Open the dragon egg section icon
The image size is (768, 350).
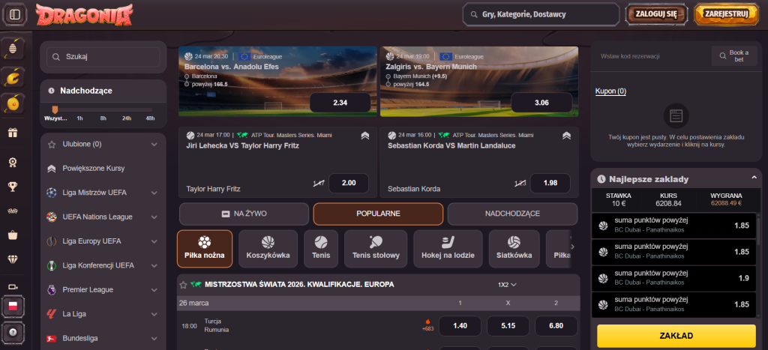point(13,49)
